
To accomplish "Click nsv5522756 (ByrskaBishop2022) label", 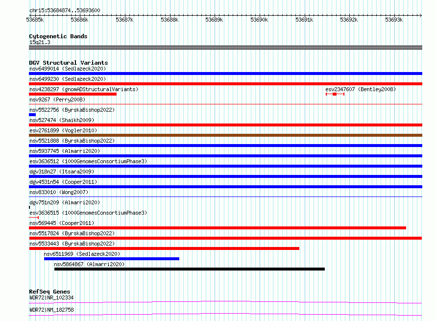I will coord(72,110).
